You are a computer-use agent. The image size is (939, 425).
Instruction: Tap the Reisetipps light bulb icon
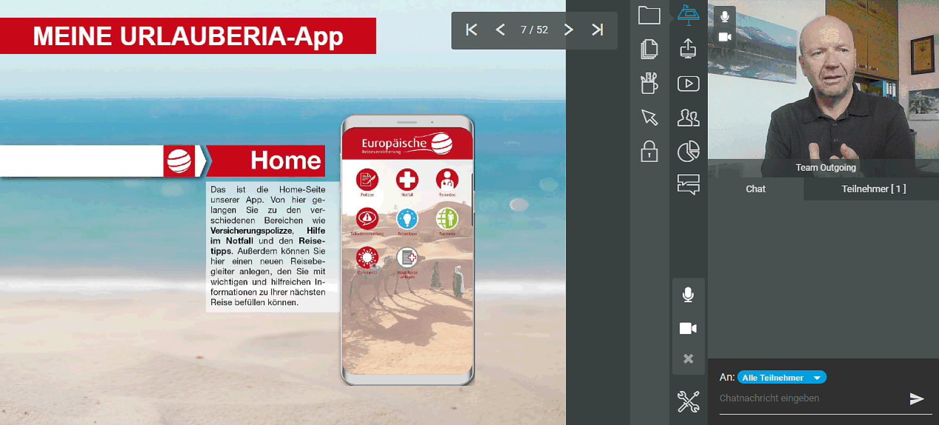tap(407, 219)
